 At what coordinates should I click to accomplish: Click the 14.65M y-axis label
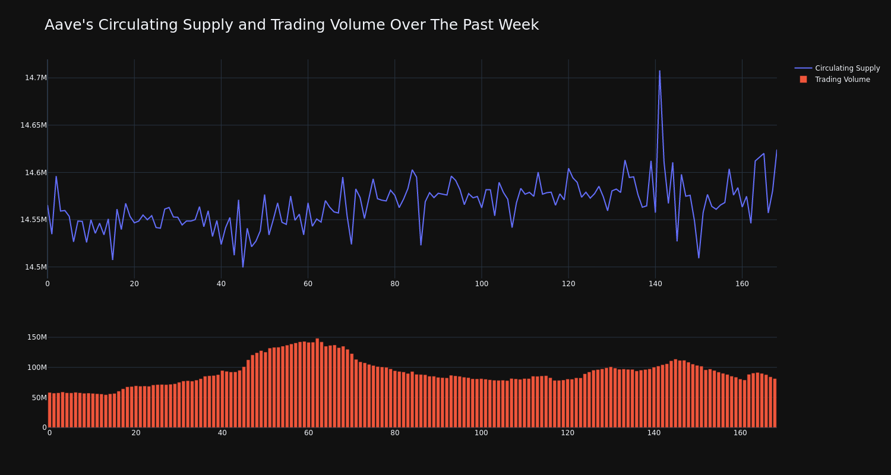(33, 125)
